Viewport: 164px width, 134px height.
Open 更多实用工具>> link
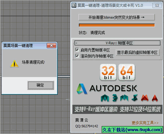[x=145, y=123]
